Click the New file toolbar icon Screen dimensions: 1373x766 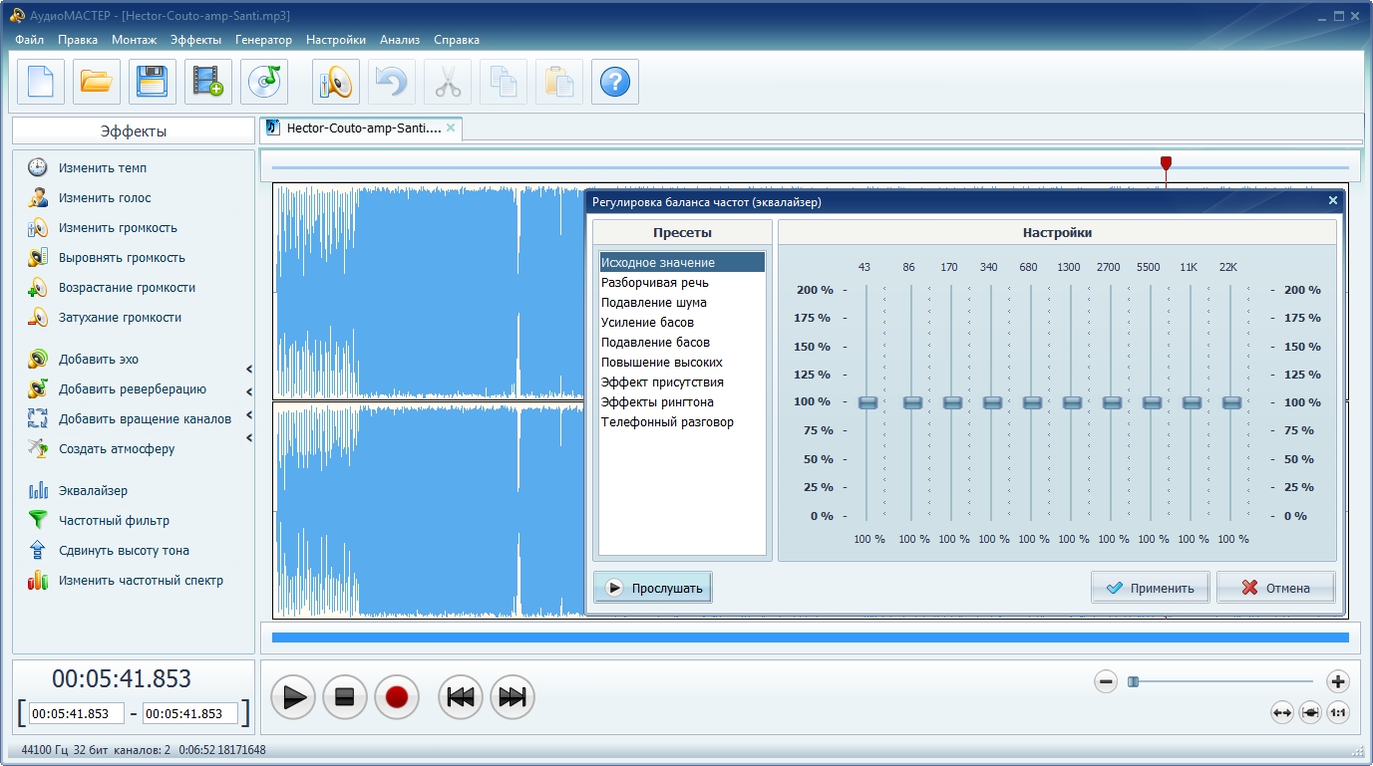(x=41, y=82)
